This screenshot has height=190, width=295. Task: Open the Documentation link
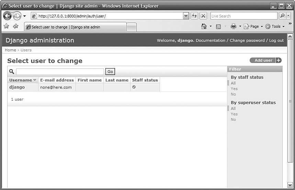point(210,40)
